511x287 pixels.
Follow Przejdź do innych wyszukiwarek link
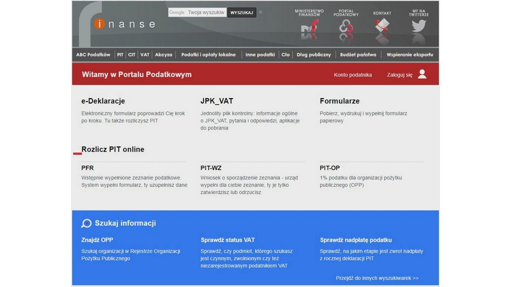click(377, 278)
